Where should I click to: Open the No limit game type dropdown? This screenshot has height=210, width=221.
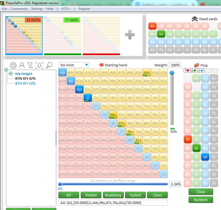tap(74, 65)
